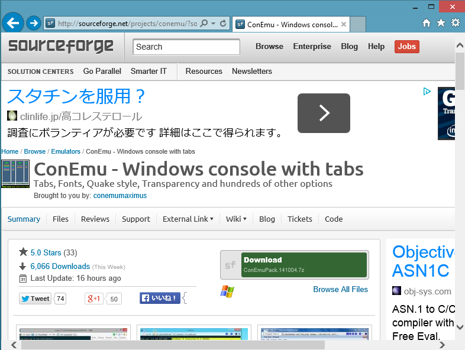465x350 pixels.
Task: Click the Japanese ad headline スタチンを服用
Action: pyautogui.click(x=76, y=96)
